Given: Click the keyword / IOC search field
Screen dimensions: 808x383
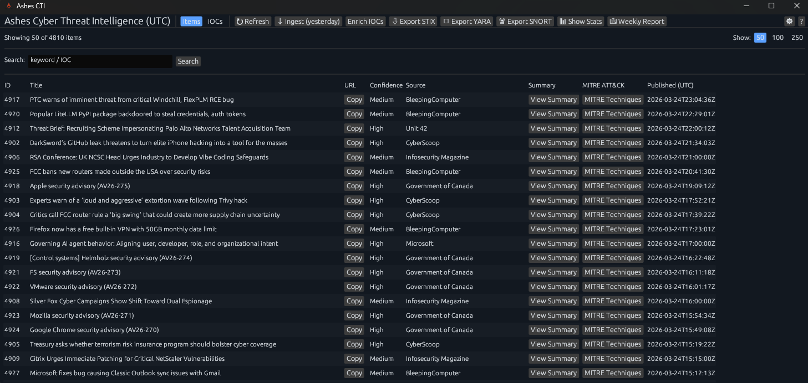Looking at the screenshot, I should pyautogui.click(x=100, y=61).
